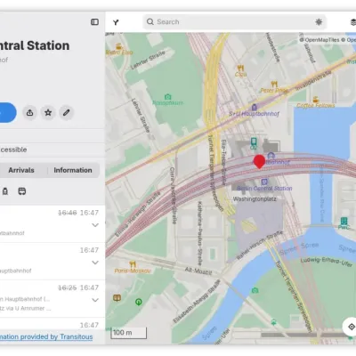Click the Washingtonplatz map label
The image size is (356, 356).
255,198
